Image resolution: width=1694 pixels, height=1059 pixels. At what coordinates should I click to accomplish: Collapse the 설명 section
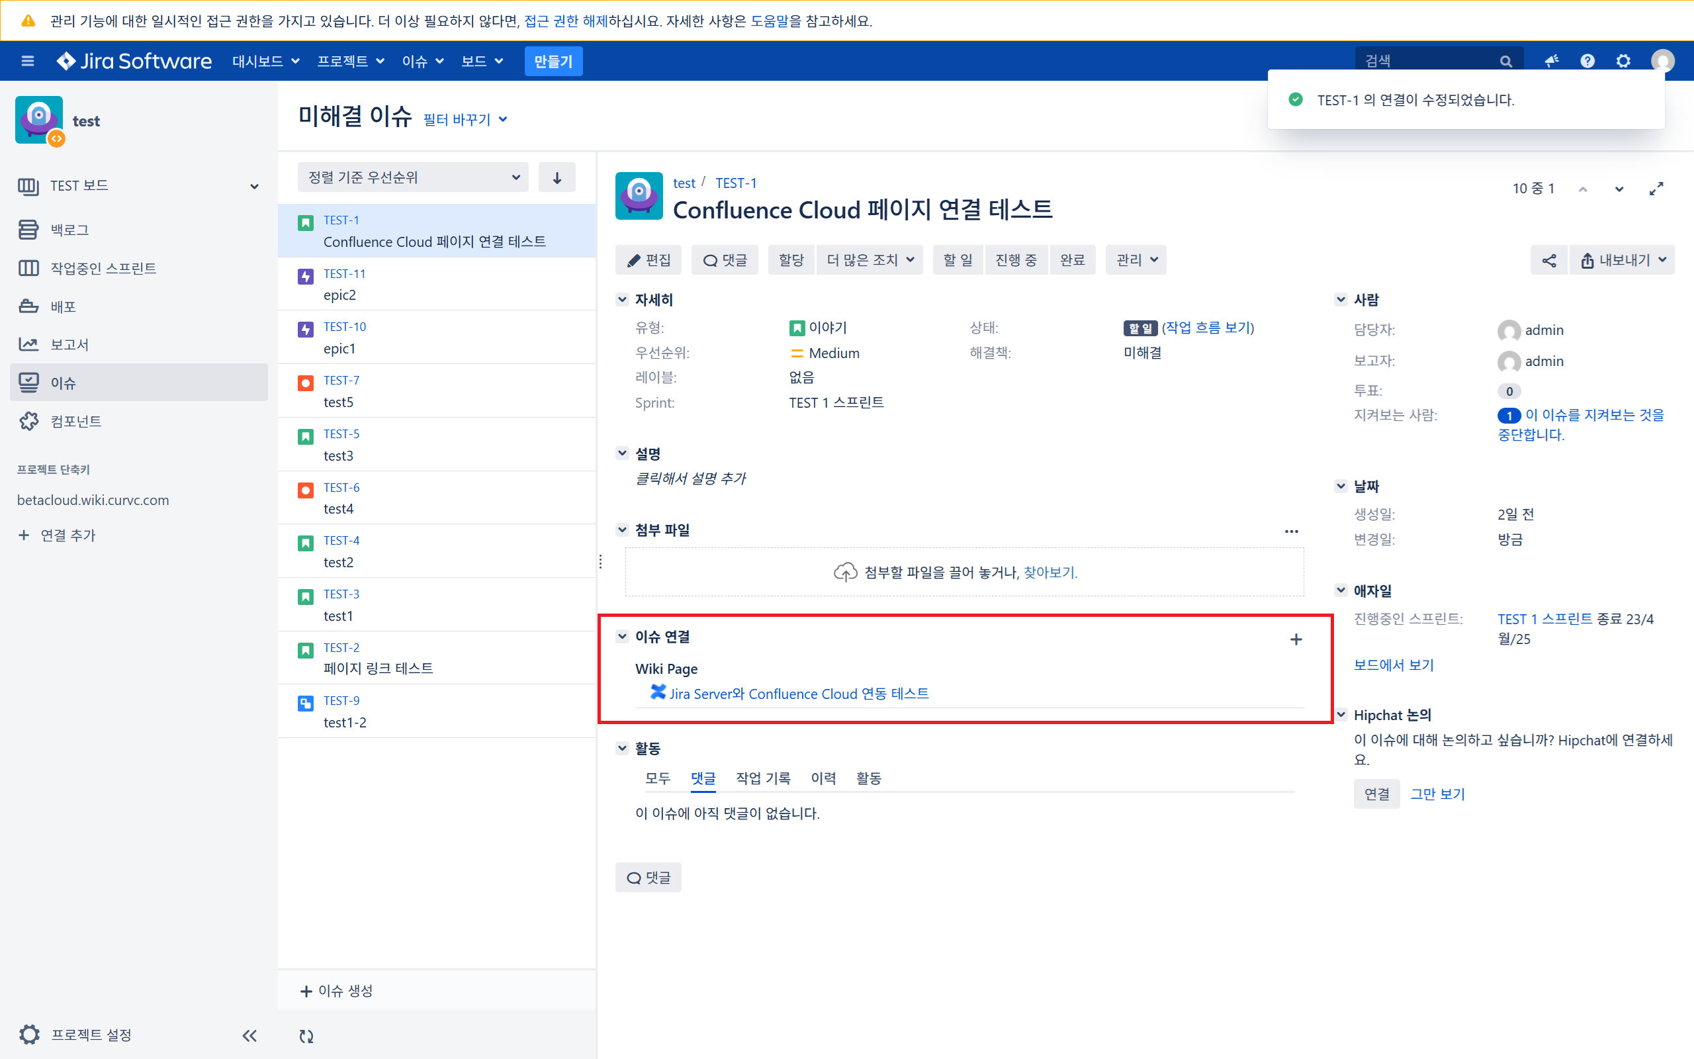point(622,453)
